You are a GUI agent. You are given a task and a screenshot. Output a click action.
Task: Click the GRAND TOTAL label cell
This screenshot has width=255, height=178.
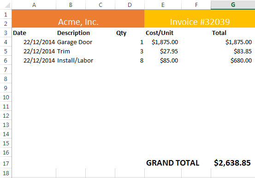[173, 163]
